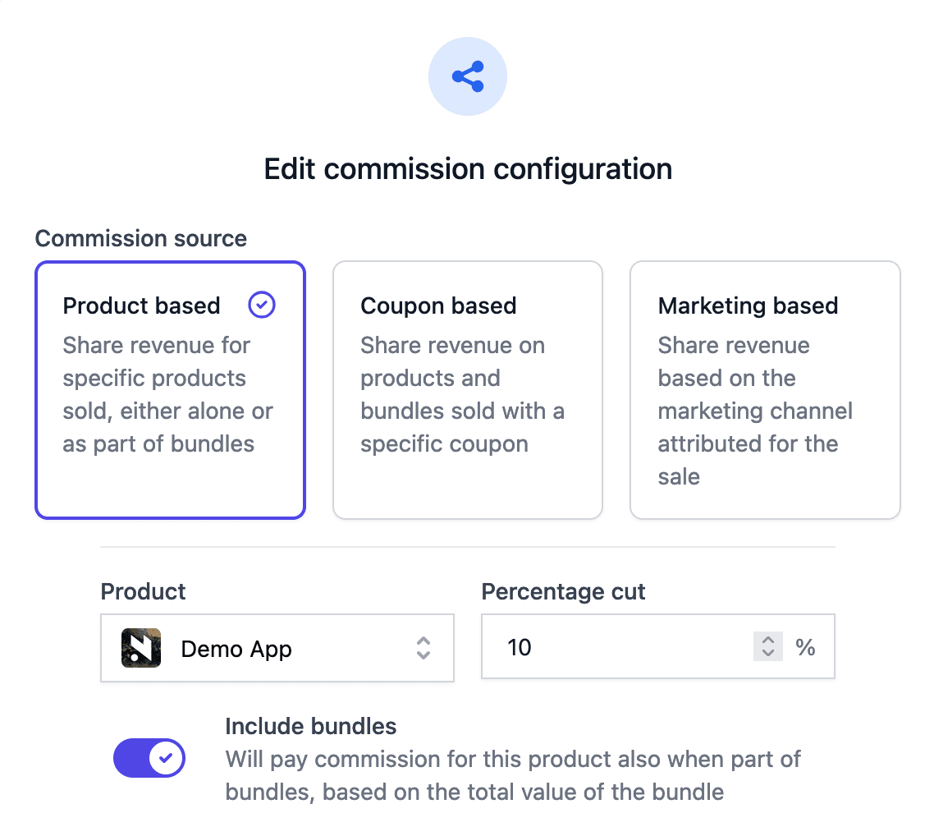Click the bundles commission description text
This screenshot has width=934, height=836.
(x=512, y=775)
